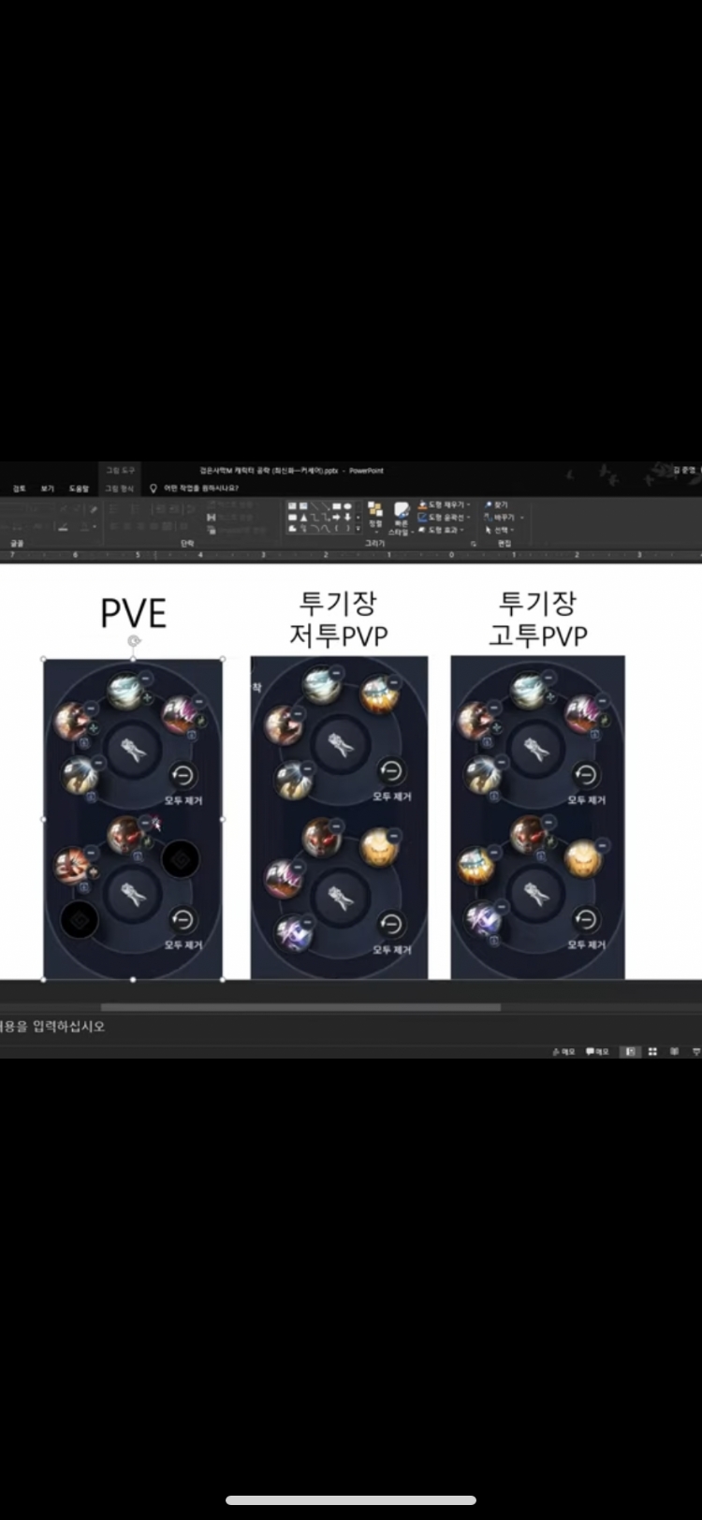Click reset icon in 고투PVP lower wheel
Image resolution: width=702 pixels, height=1520 pixels.
586,920
